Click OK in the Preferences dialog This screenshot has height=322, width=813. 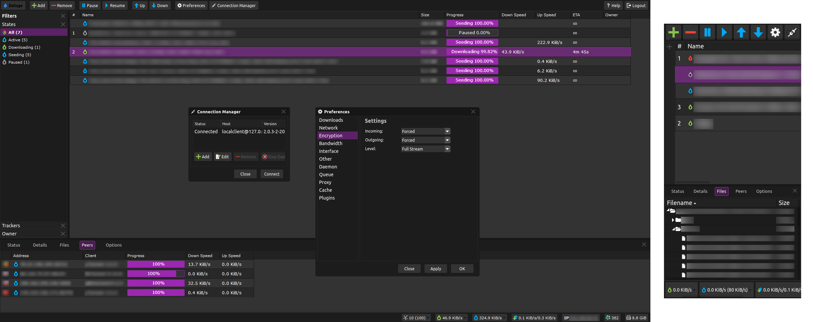[462, 269]
